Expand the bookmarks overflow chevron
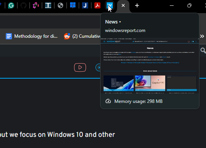 (202, 36)
